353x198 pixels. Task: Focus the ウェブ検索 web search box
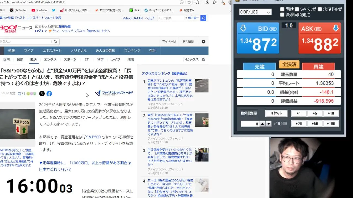coord(170,18)
